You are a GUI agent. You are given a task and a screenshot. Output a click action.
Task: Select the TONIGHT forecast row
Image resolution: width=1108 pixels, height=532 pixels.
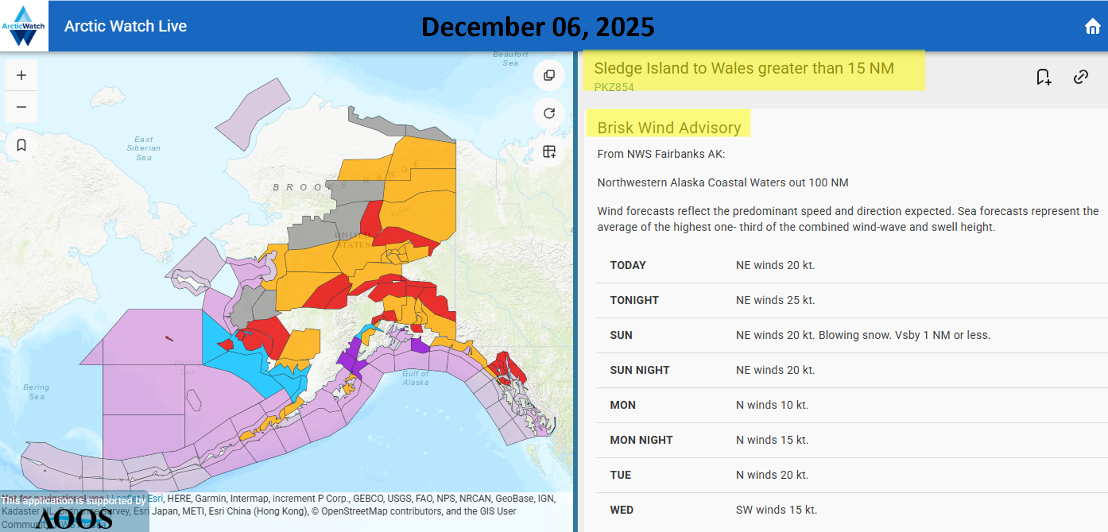(x=851, y=300)
